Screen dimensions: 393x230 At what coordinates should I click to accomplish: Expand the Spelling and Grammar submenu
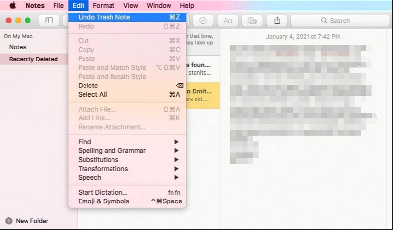point(127,151)
